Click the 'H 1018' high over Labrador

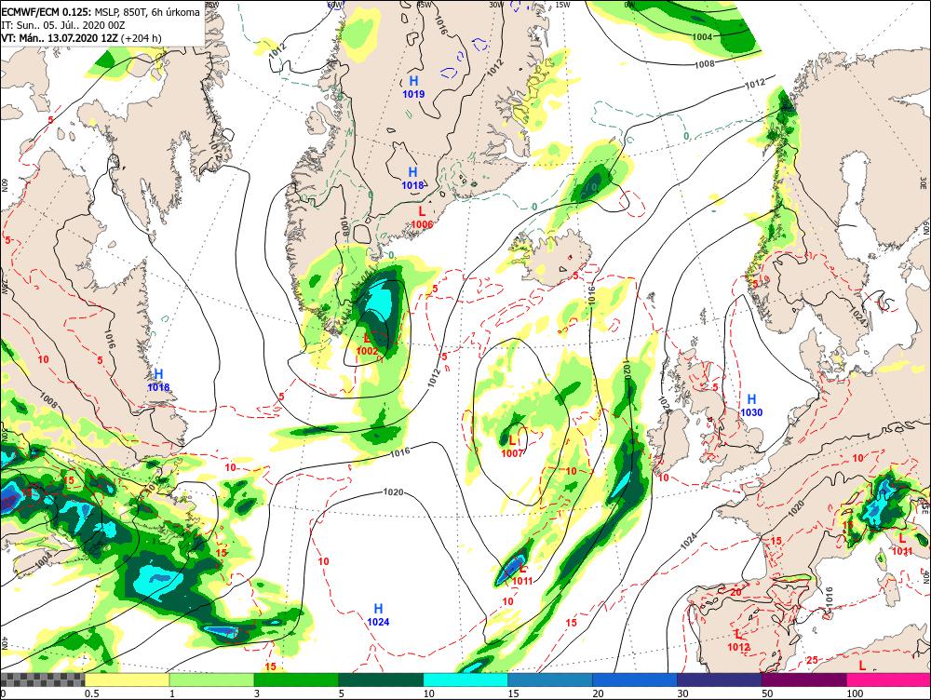pyautogui.click(x=158, y=381)
